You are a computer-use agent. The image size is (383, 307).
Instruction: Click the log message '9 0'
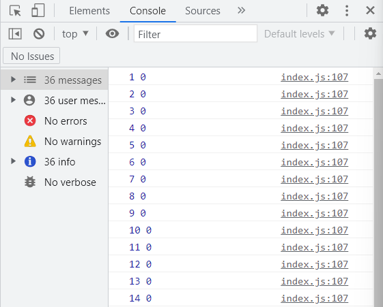137,214
